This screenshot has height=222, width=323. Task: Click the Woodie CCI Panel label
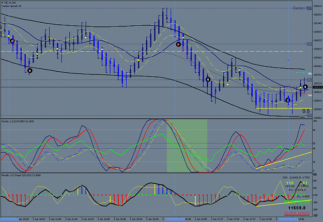pos(21,176)
